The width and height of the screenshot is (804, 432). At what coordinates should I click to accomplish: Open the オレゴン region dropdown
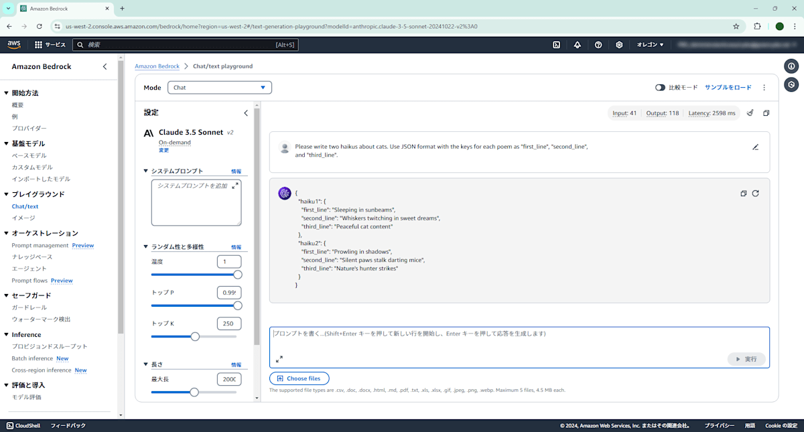point(650,45)
